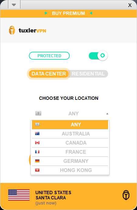
Task: Click the tuxlerVPN padlock logo
Action: (12, 30)
